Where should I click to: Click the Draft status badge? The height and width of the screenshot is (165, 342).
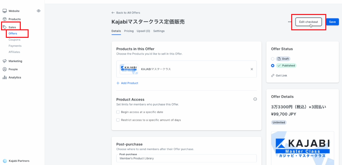tap(283, 59)
